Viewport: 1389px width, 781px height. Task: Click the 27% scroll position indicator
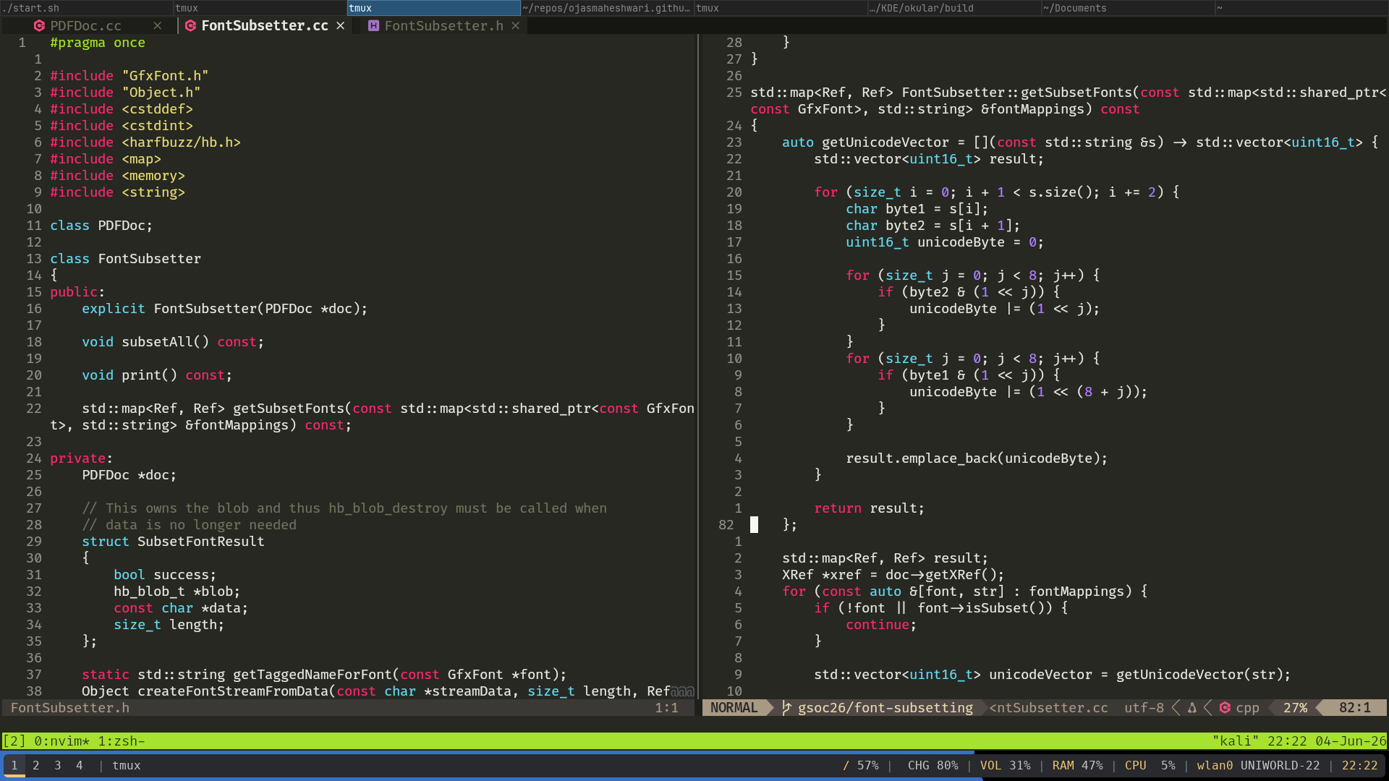point(1295,708)
